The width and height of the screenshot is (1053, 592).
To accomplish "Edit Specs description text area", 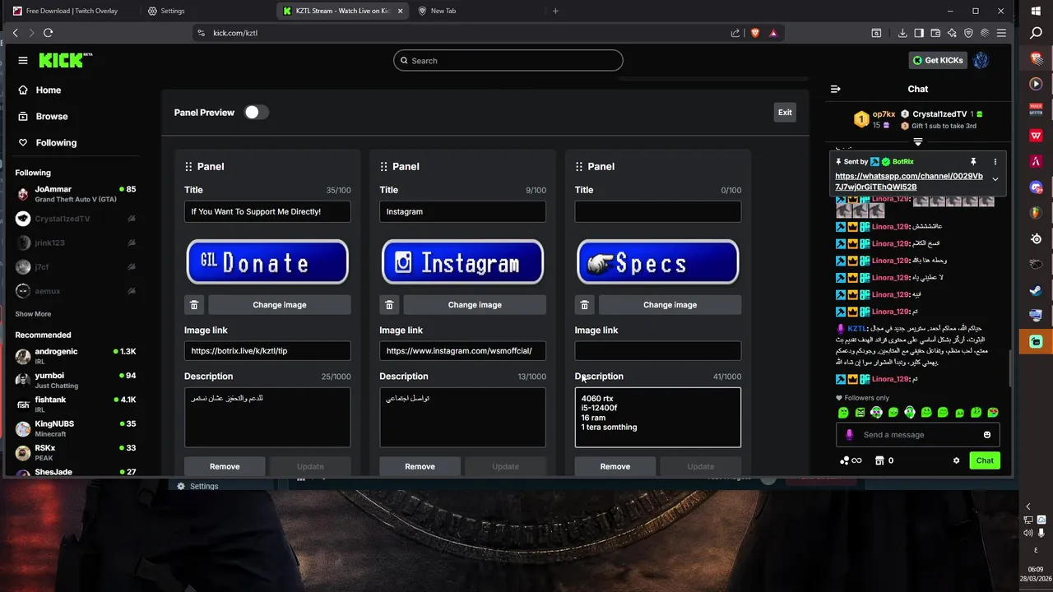I will (658, 418).
